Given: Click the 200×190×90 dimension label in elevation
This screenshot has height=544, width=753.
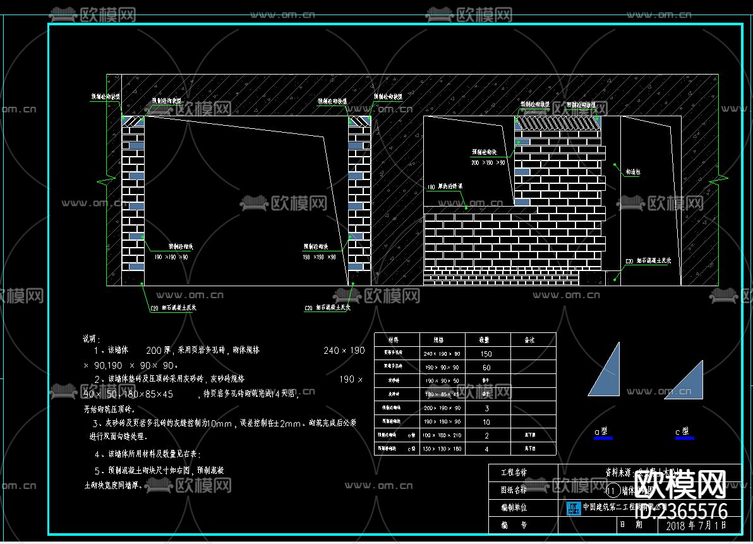Looking at the screenshot, I should (488, 163).
